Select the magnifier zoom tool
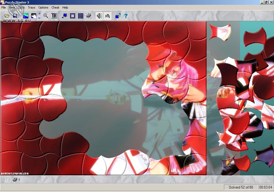Image resolution: width=274 pixels, height=192 pixels. pyautogui.click(x=45, y=16)
